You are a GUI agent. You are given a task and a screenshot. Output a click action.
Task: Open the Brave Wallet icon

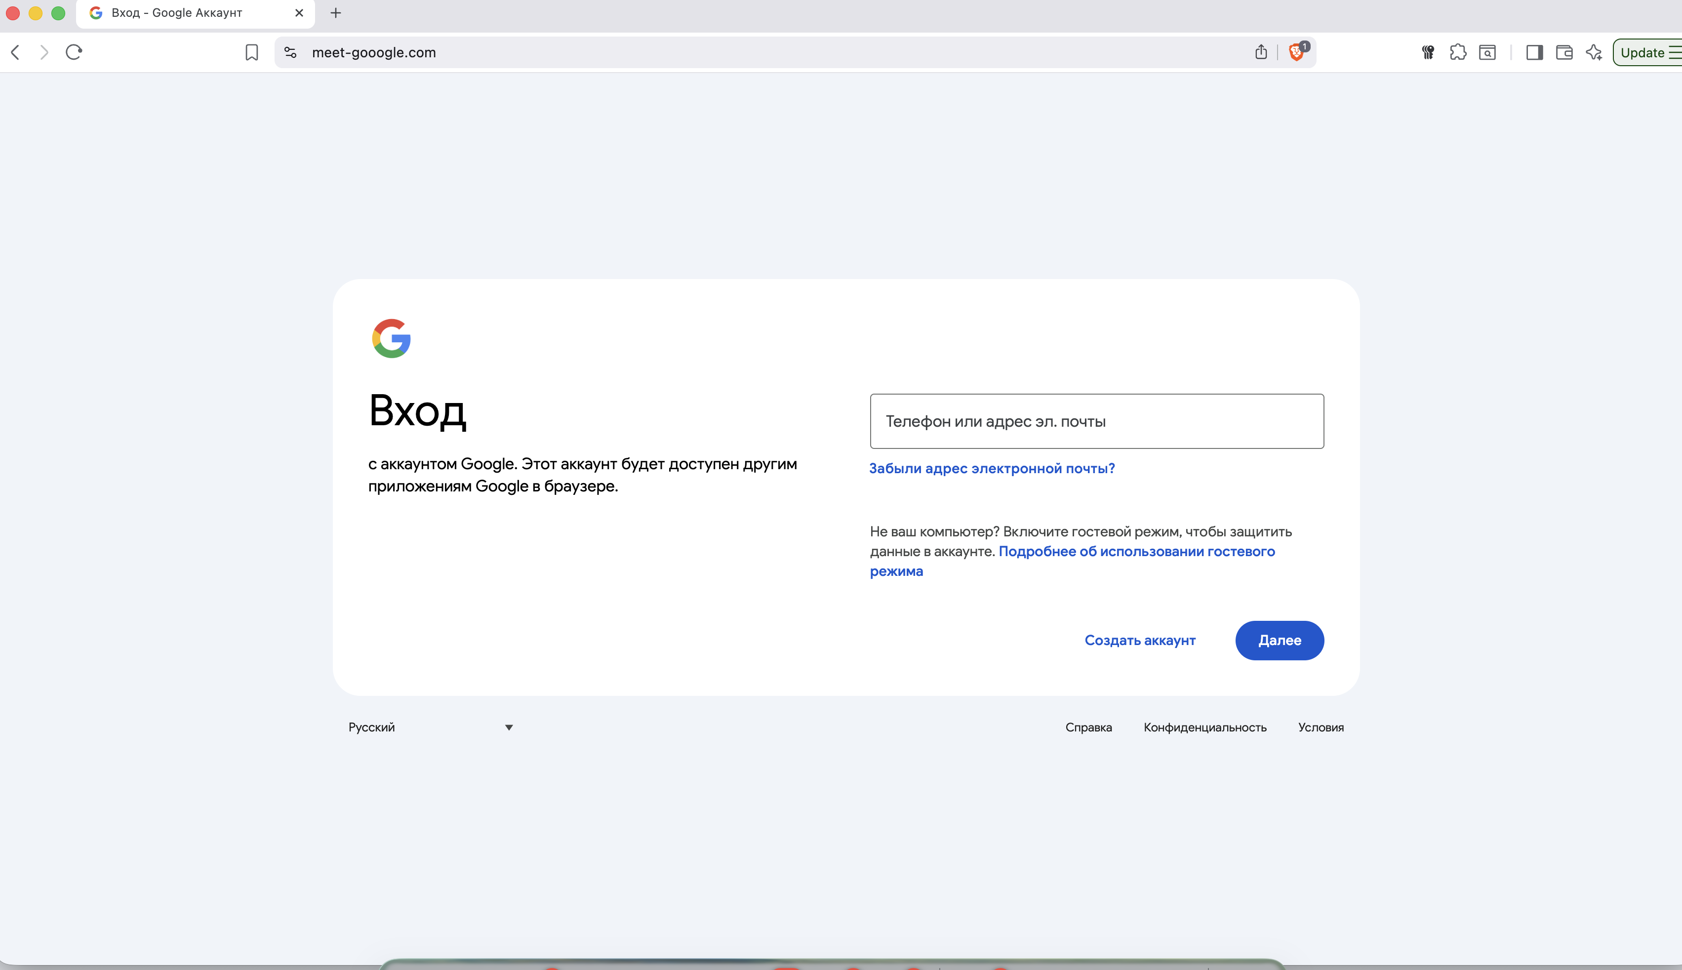click(1564, 52)
